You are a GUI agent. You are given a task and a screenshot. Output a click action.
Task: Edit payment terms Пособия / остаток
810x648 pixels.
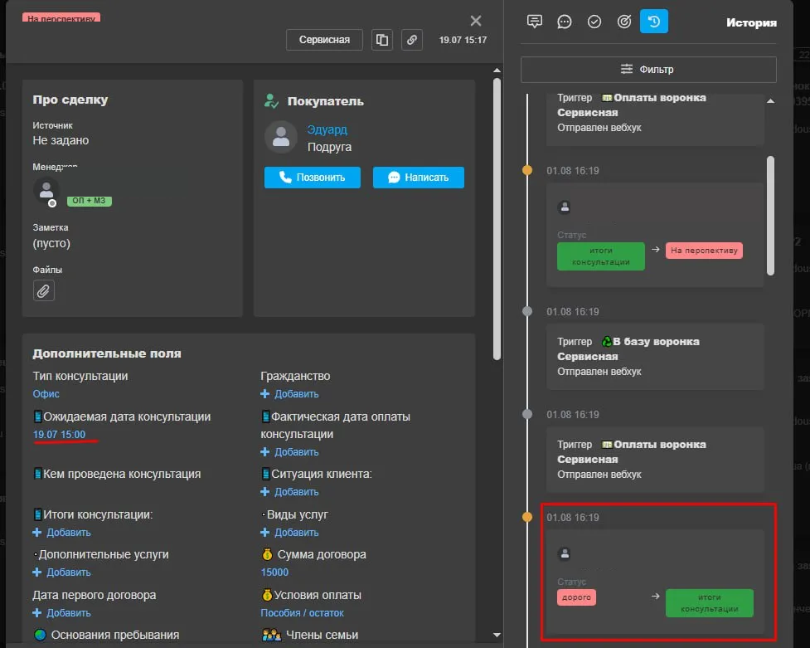[303, 613]
